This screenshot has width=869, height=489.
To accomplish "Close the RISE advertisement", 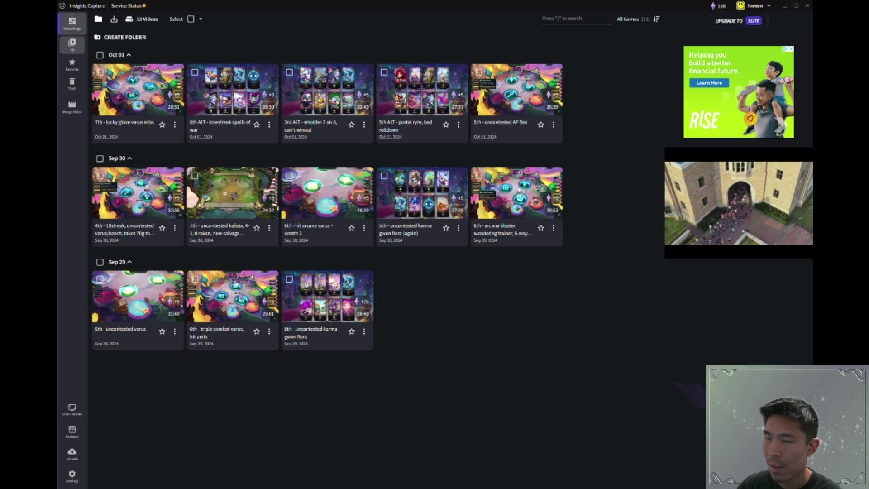I will click(x=791, y=49).
